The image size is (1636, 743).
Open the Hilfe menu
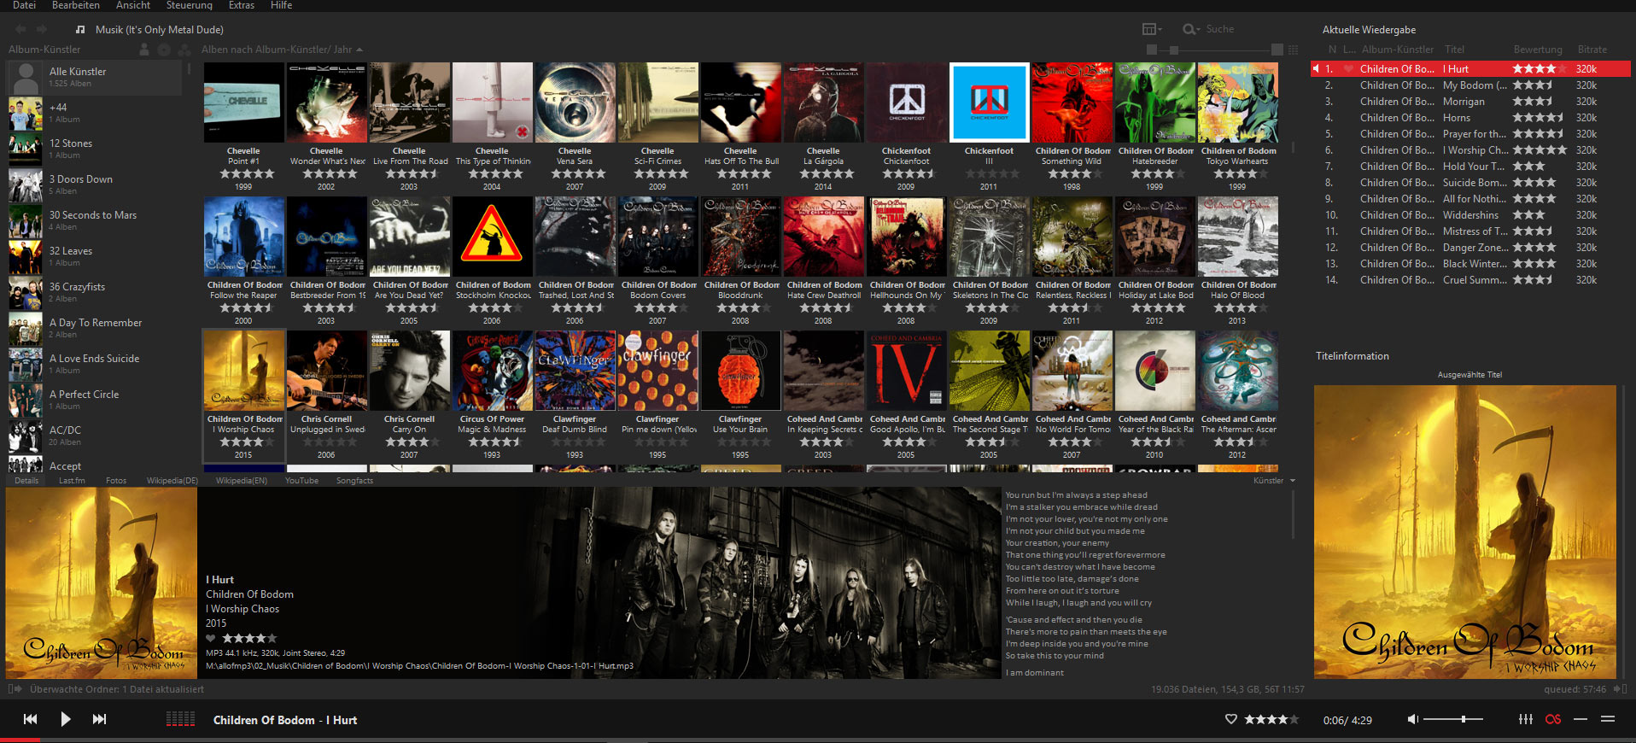282,5
